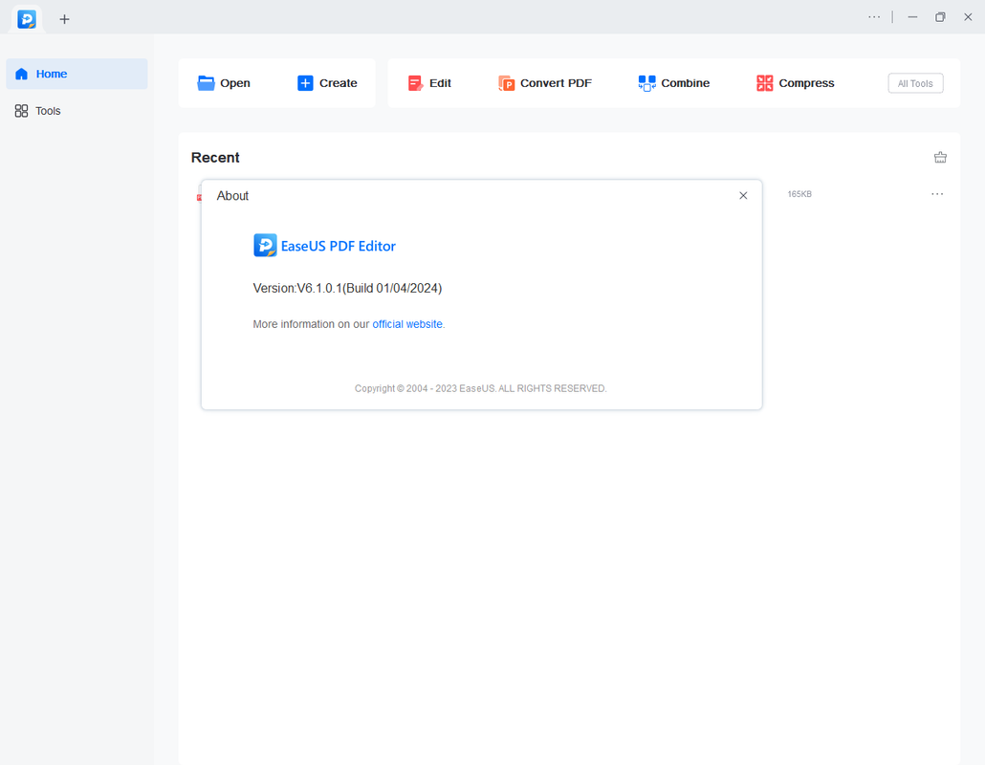Screen dimensions: 985x765
Task: Select Home in the sidebar
Action: [x=77, y=75]
